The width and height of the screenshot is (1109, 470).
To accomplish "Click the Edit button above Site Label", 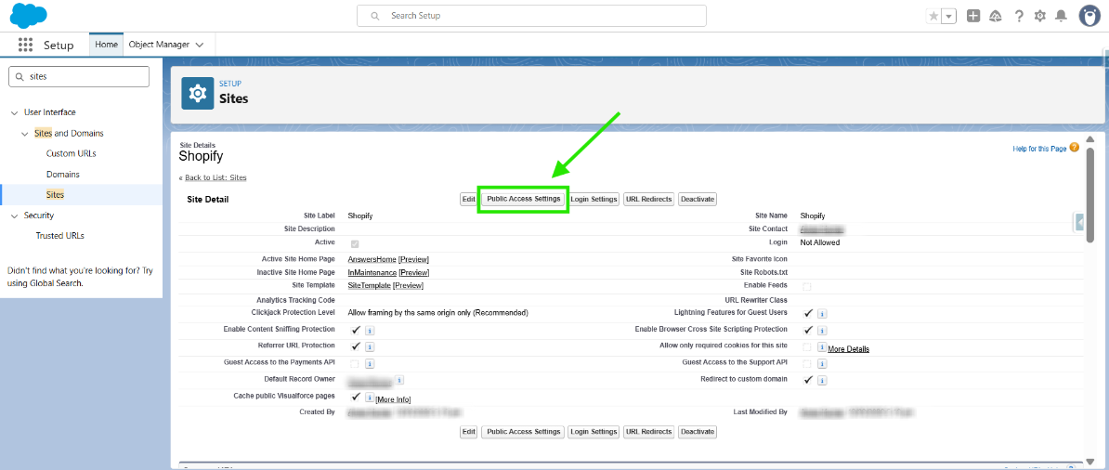I will click(x=468, y=199).
